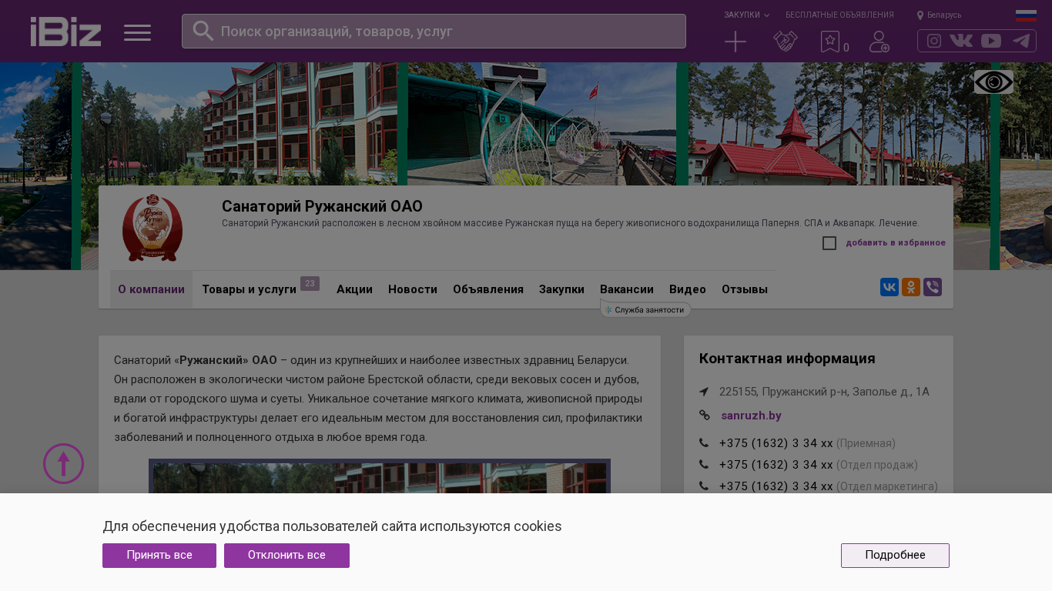This screenshot has width=1052, height=591.
Task: Open the YouTube icon in header
Action: tap(991, 41)
